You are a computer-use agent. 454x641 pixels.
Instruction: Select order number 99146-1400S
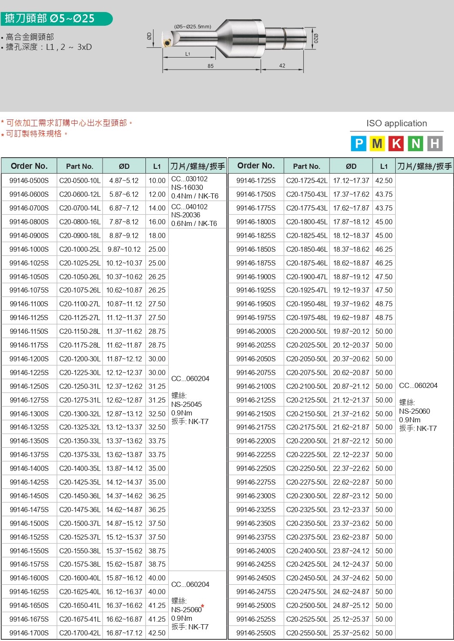pos(29,468)
